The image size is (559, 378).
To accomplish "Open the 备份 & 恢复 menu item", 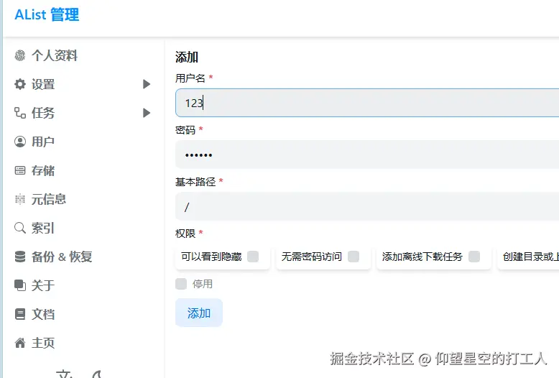I will 62,257.
